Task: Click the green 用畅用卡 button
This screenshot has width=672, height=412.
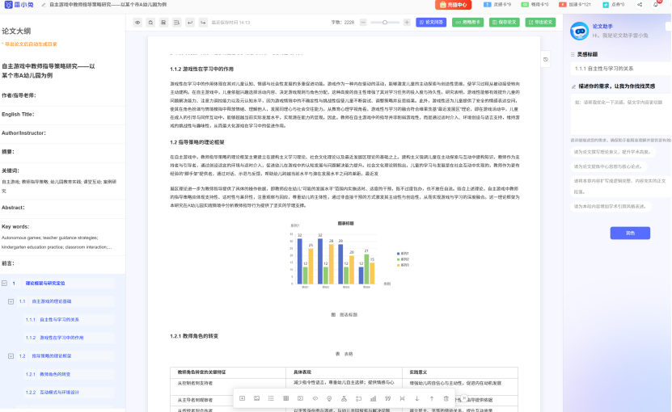Action: [x=468, y=23]
